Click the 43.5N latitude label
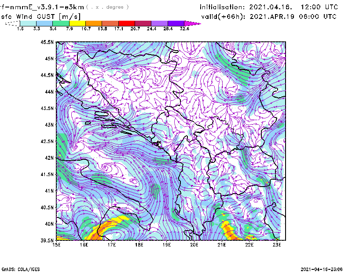The image size is (352, 272). coord(47,108)
